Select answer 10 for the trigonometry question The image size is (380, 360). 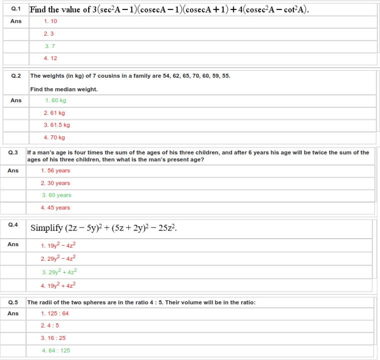pyautogui.click(x=51, y=22)
